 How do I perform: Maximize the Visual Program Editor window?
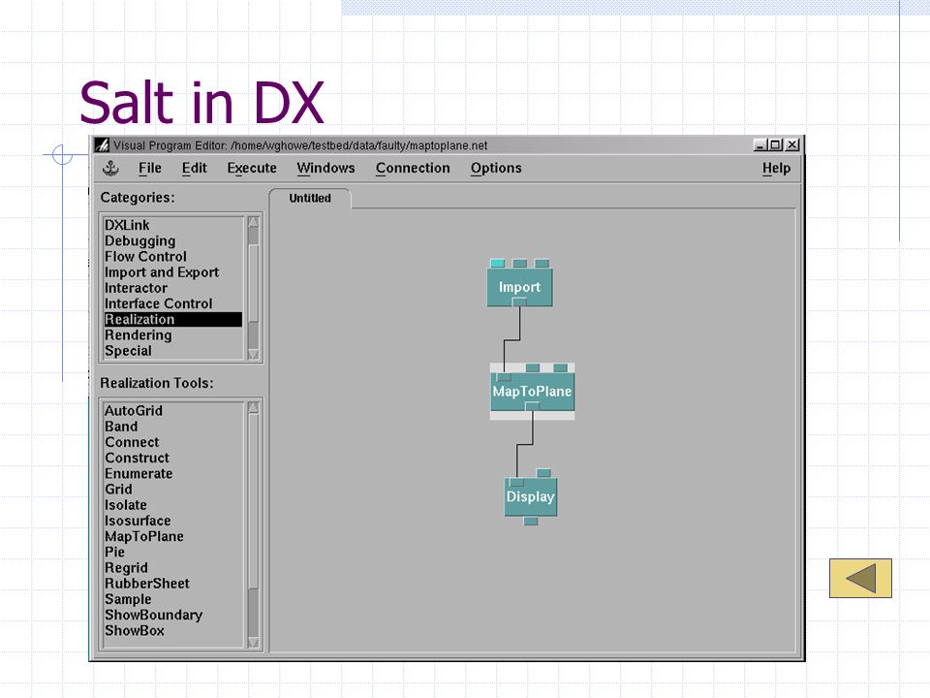click(776, 144)
